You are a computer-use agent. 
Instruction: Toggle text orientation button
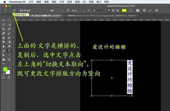click(14, 10)
